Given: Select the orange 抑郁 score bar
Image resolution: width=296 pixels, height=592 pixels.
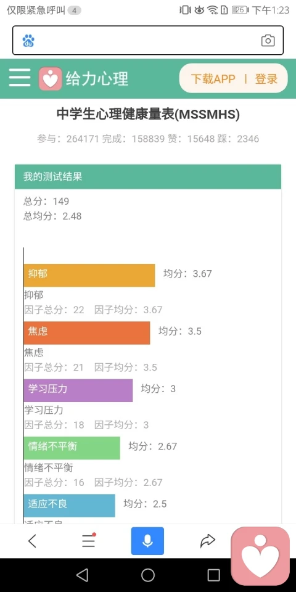Looking at the screenshot, I should (89, 275).
